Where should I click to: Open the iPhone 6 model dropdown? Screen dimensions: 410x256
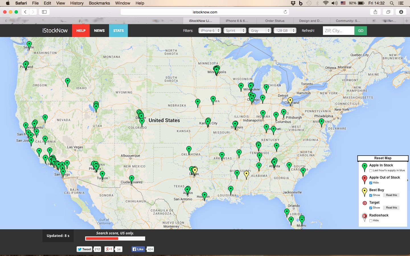tap(210, 30)
